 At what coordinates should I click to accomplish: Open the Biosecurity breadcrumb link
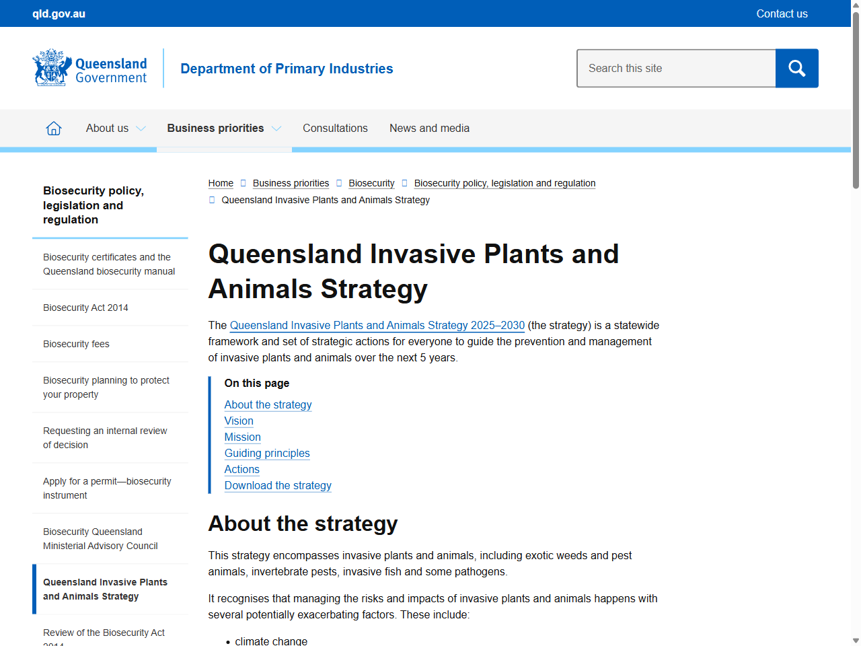pos(371,183)
